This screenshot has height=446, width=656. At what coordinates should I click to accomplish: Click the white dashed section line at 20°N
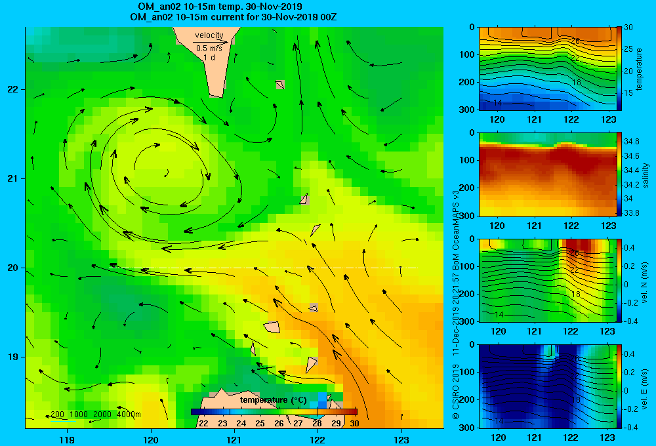[x=264, y=268]
